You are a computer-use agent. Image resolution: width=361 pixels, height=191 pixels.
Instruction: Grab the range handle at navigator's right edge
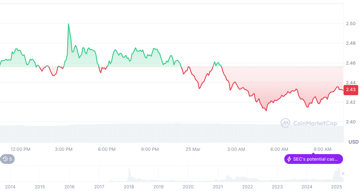[343, 174]
